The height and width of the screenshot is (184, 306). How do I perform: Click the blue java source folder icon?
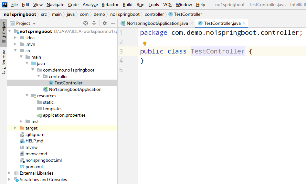34,63
